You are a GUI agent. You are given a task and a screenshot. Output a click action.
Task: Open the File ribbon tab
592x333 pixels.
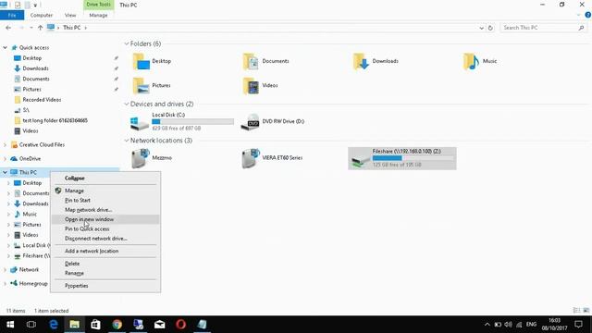point(12,15)
